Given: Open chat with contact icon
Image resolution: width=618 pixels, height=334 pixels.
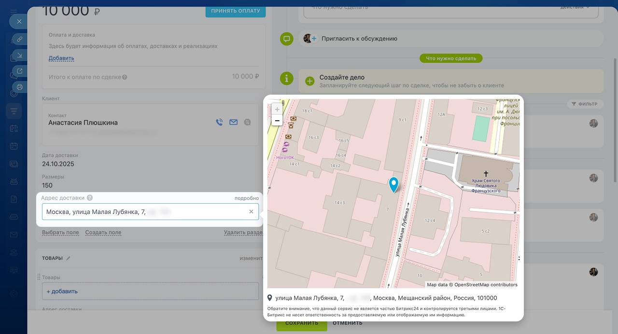Looking at the screenshot, I should 248,123.
